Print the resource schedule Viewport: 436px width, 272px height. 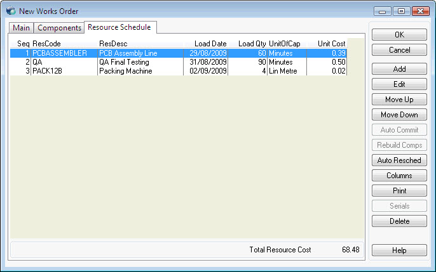[x=399, y=191]
